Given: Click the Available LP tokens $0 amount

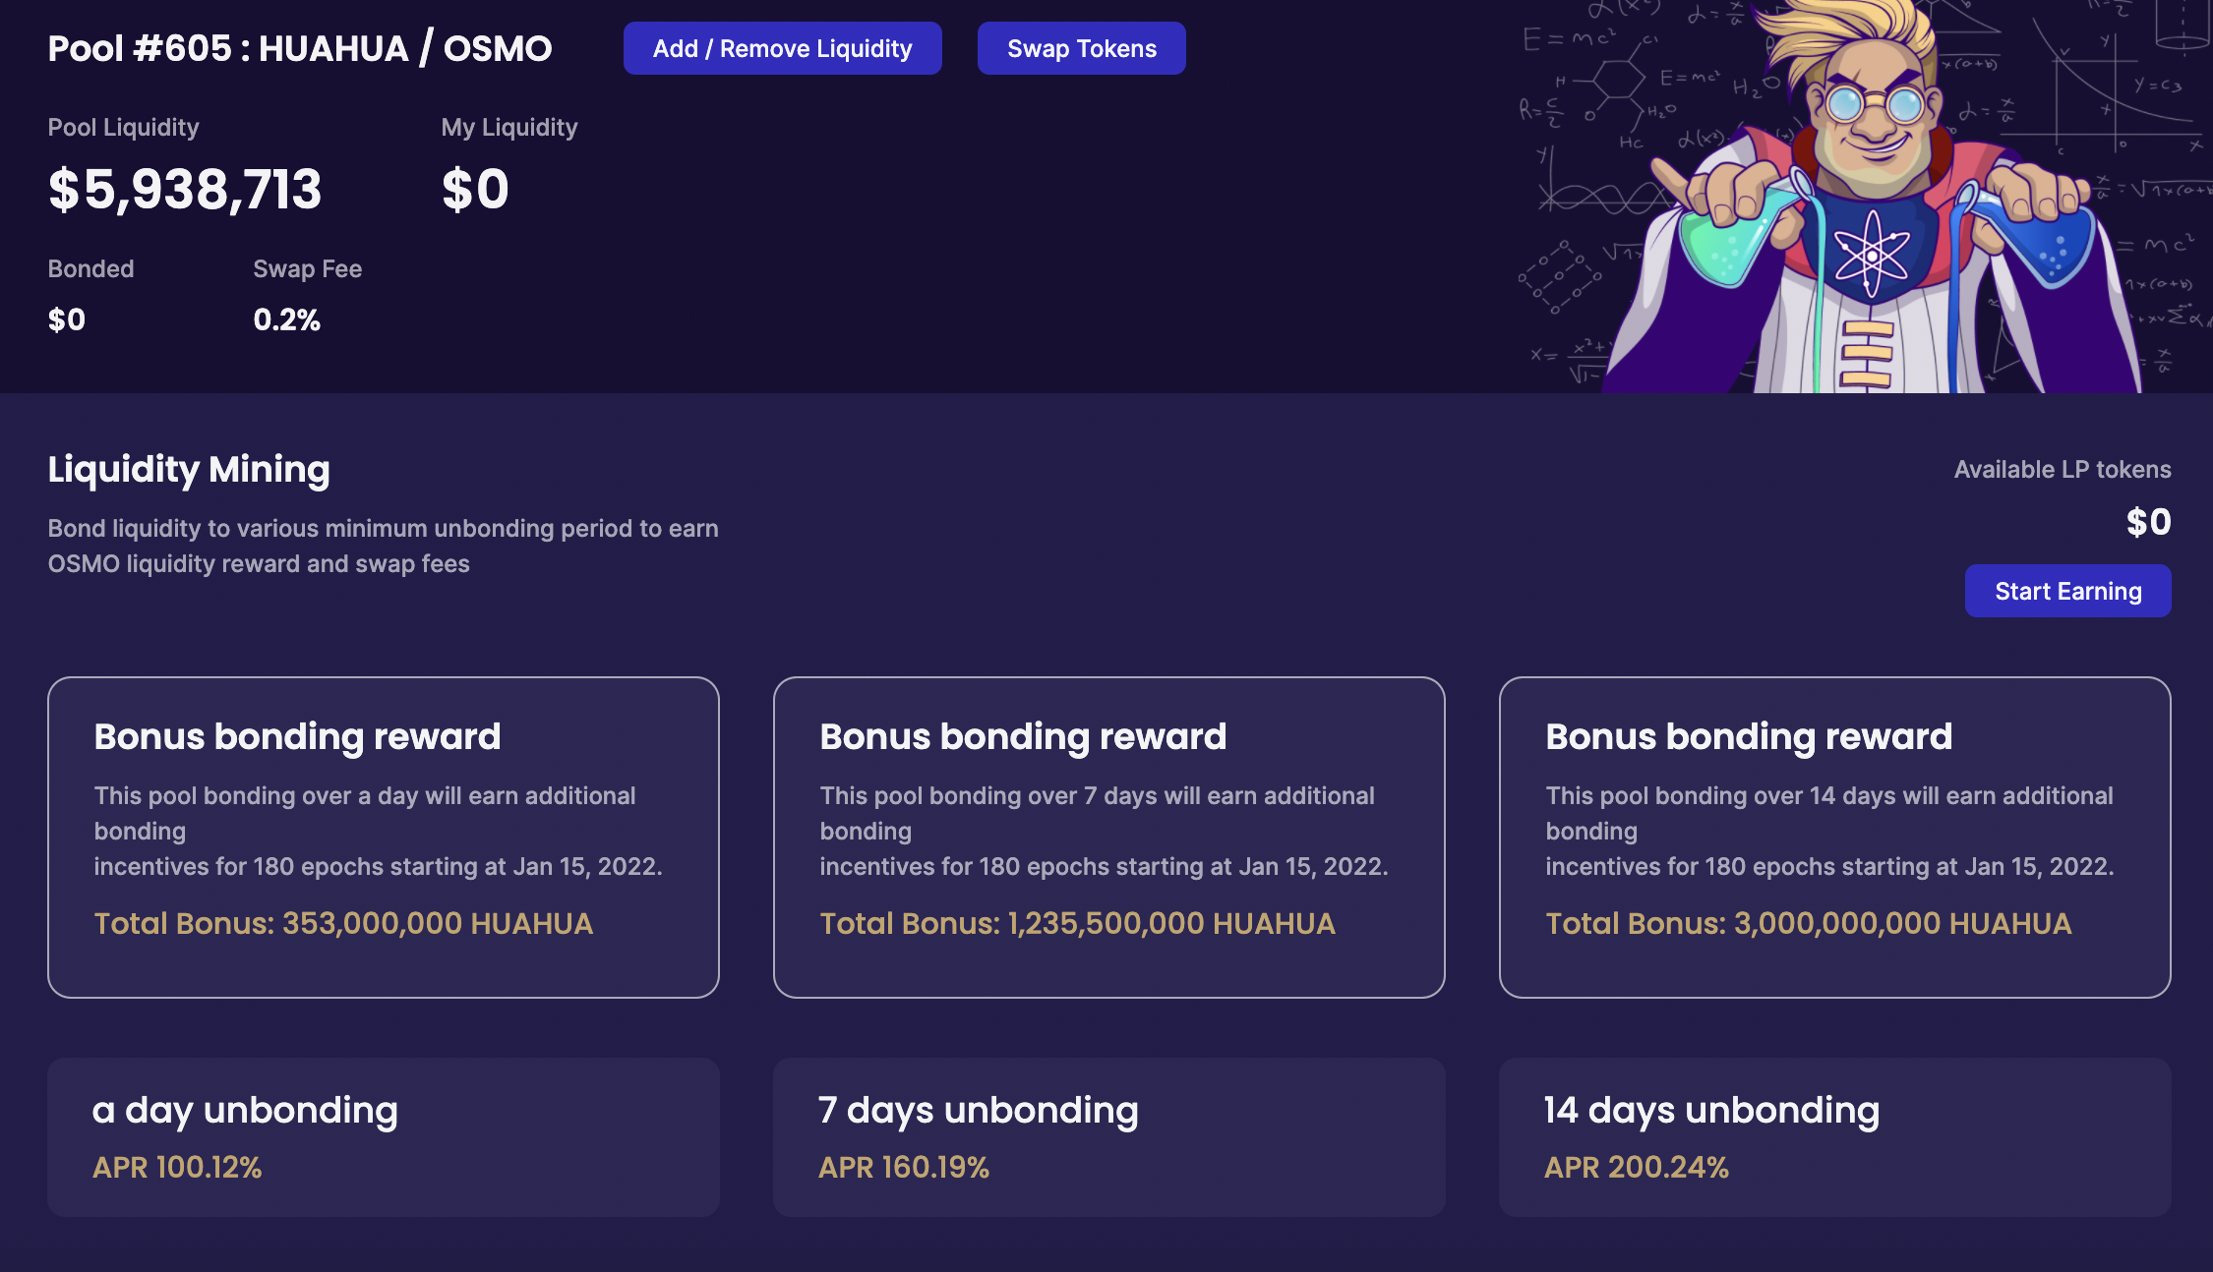Looking at the screenshot, I should (2148, 522).
